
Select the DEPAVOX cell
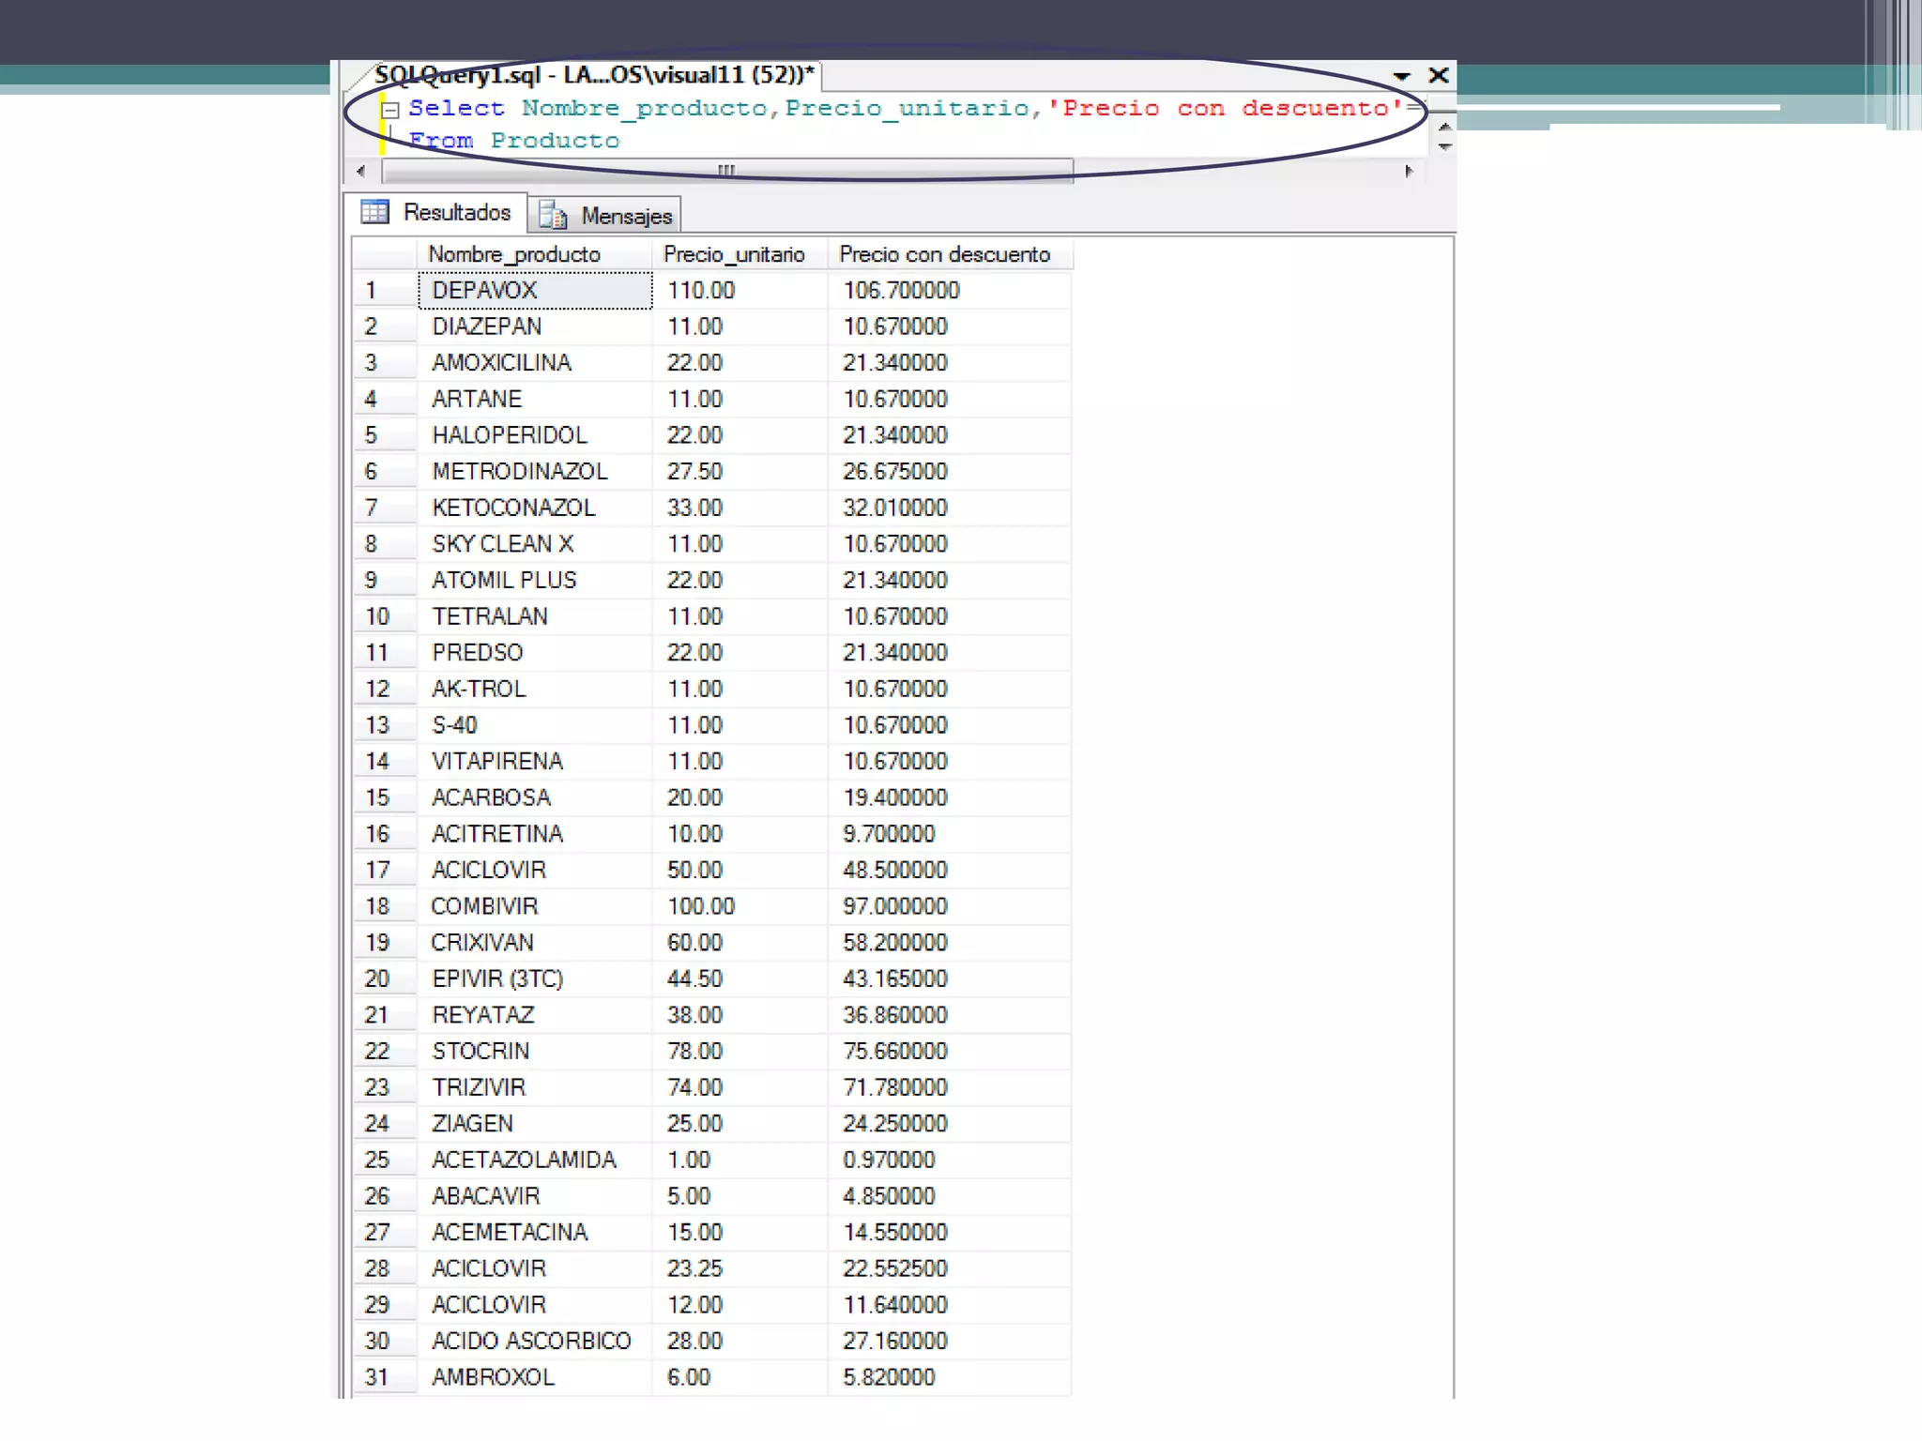[535, 290]
